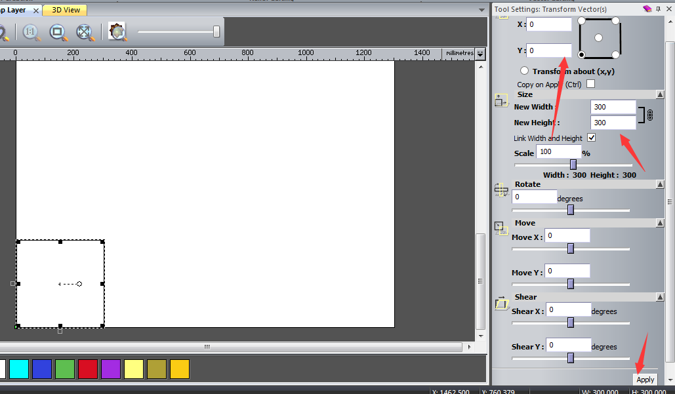Viewport: 675px width, 394px height.
Task: Uncheck Link Width and Height
Action: 591,138
